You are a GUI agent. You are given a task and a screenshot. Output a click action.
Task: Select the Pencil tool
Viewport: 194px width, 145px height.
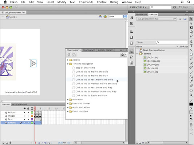coord(191,59)
